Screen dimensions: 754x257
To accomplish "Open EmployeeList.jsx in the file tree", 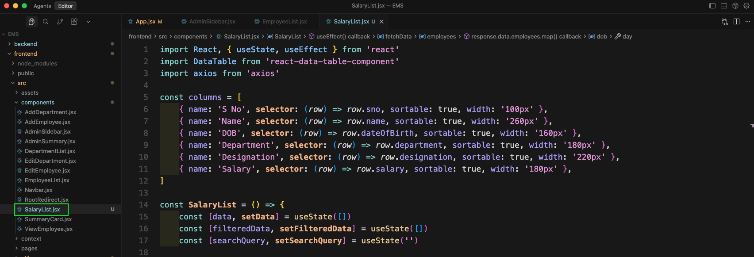I will click(x=47, y=180).
